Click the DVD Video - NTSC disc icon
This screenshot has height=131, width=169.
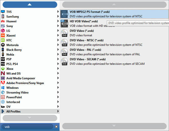click(x=64, y=43)
